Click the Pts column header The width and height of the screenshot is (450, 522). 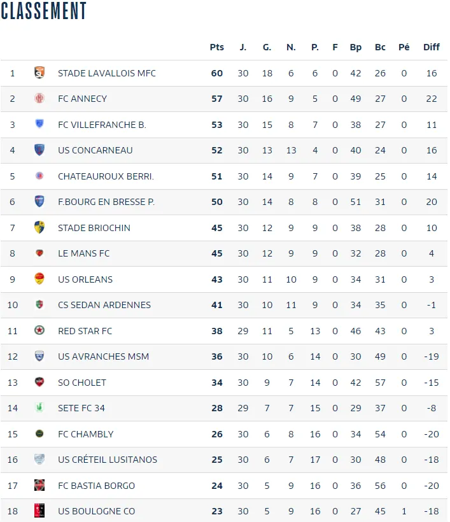[x=217, y=47]
